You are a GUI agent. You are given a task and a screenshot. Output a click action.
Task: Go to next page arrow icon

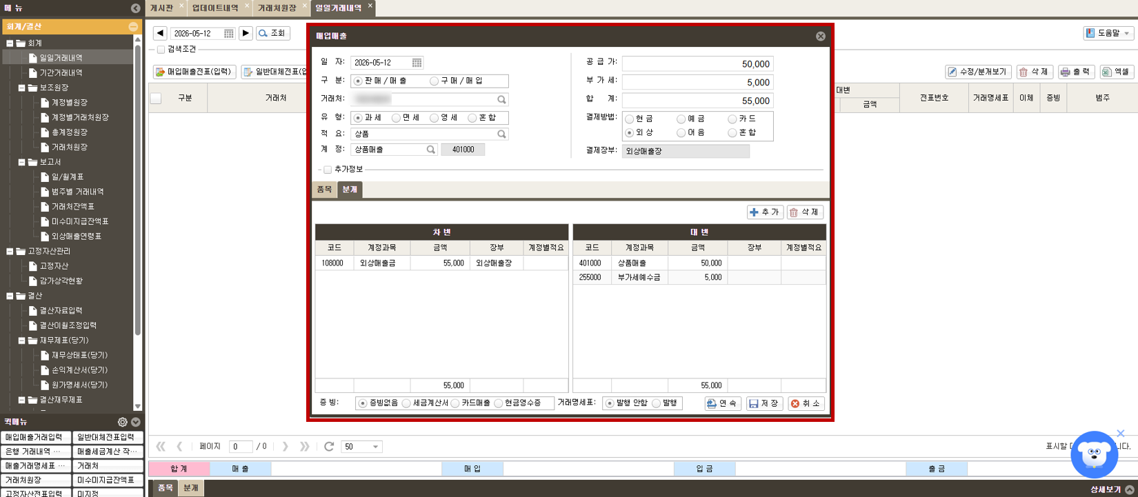coord(285,447)
